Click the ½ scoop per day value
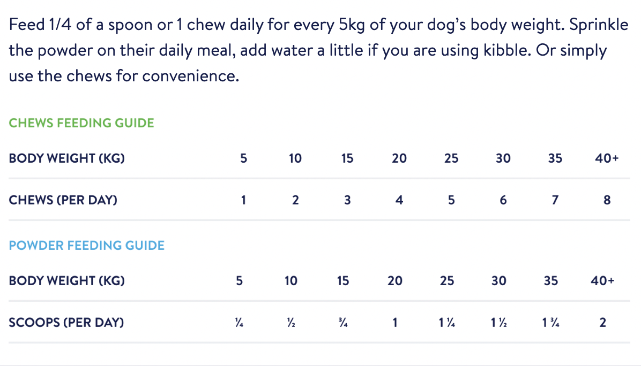Screen dimensions: 641x366 pyautogui.click(x=291, y=323)
